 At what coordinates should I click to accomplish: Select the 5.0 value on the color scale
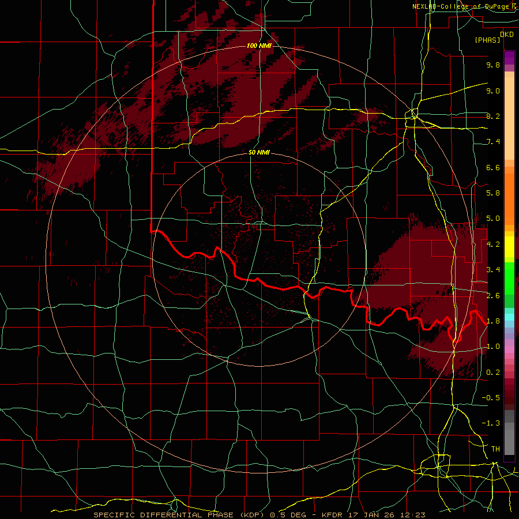[493, 219]
